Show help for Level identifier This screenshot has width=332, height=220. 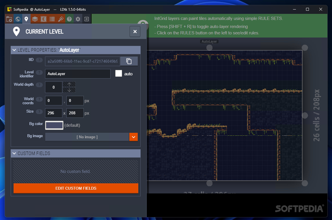click(x=39, y=72)
